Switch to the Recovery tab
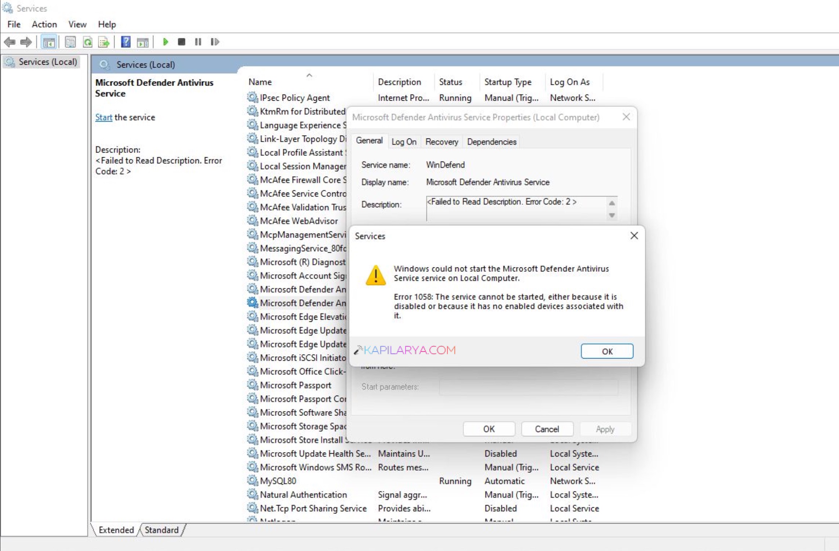This screenshot has height=551, width=839. (x=441, y=142)
